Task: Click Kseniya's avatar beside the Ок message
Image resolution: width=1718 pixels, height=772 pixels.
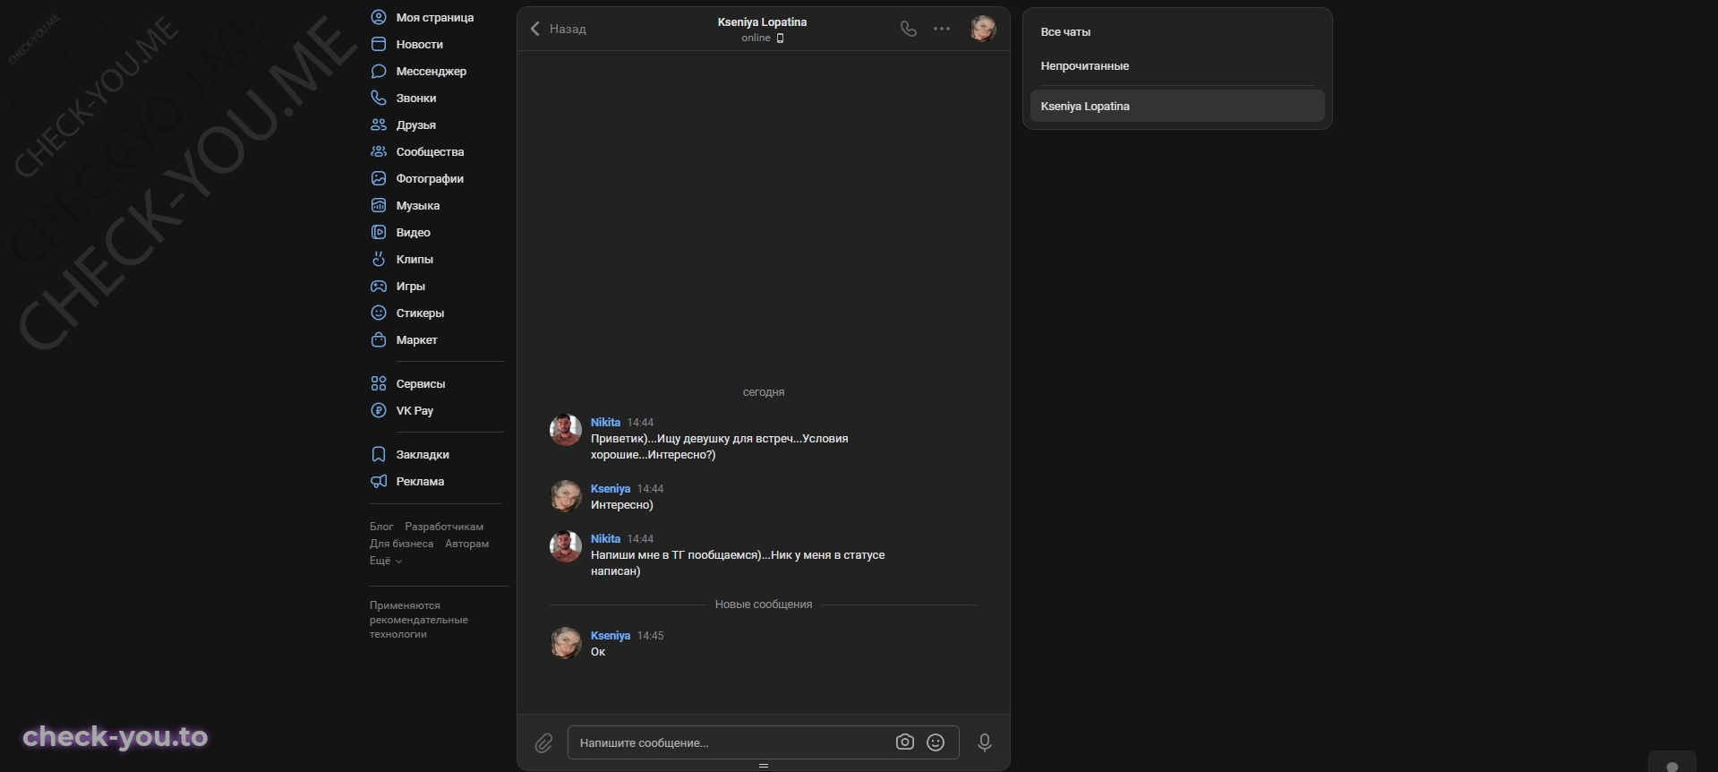Action: pos(565,643)
